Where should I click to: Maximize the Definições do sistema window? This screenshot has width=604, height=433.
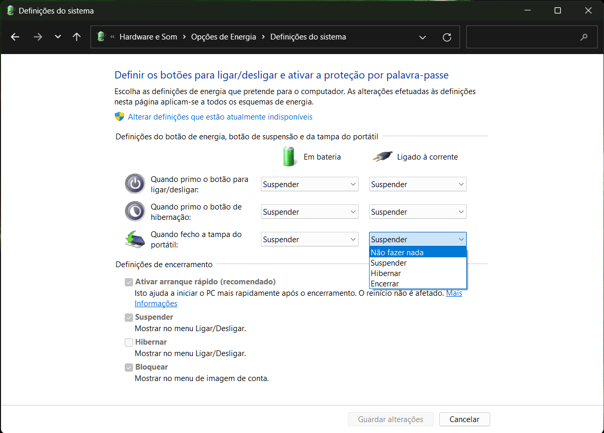point(557,10)
